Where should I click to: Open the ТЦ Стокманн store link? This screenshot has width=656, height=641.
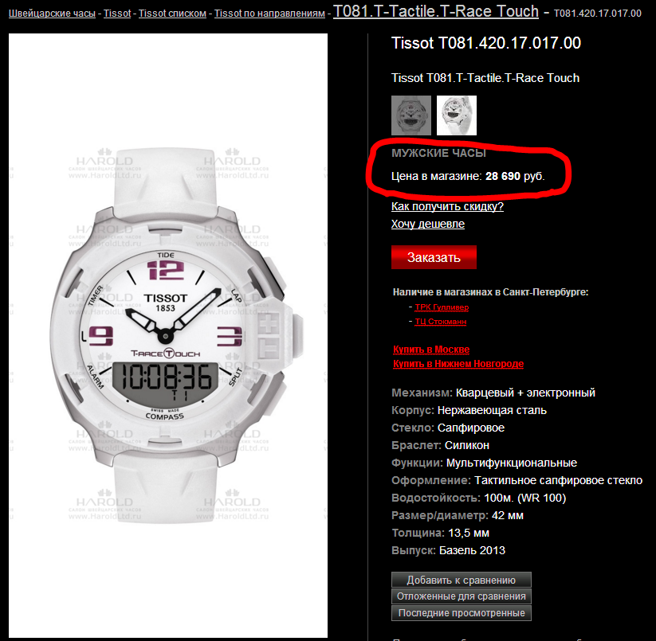pos(441,322)
